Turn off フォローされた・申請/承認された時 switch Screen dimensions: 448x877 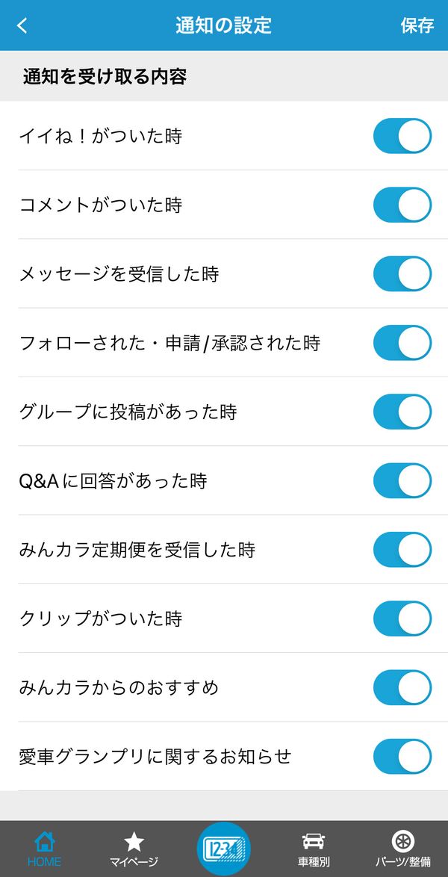(402, 343)
